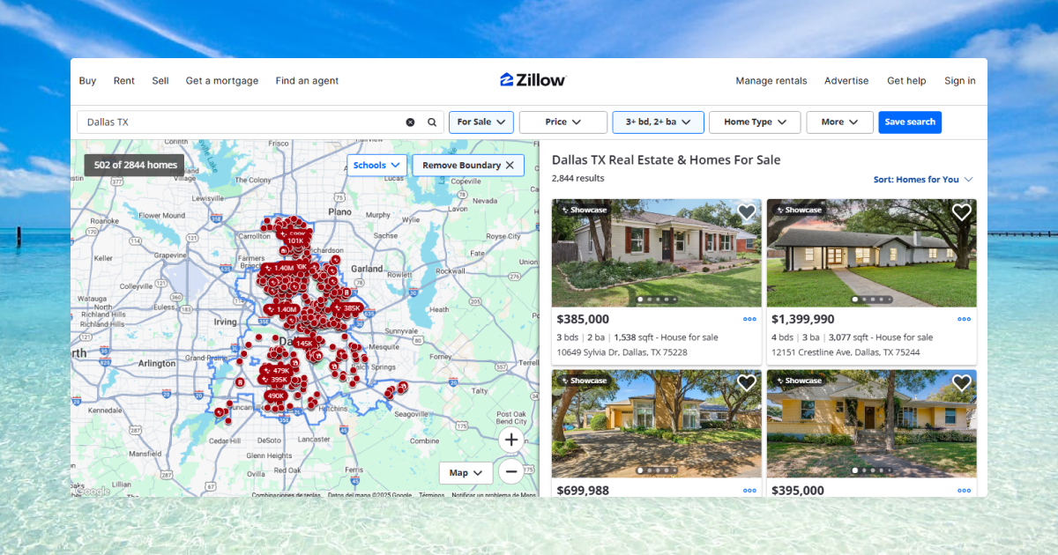Open more options for the $395,000 listing

965,491
